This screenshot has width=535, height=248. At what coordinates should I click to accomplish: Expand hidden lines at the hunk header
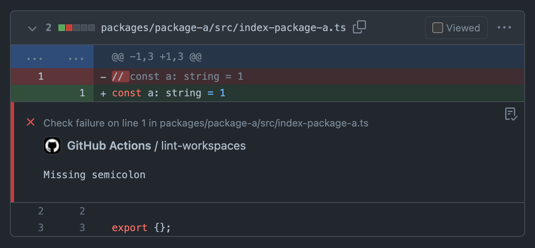52,57
